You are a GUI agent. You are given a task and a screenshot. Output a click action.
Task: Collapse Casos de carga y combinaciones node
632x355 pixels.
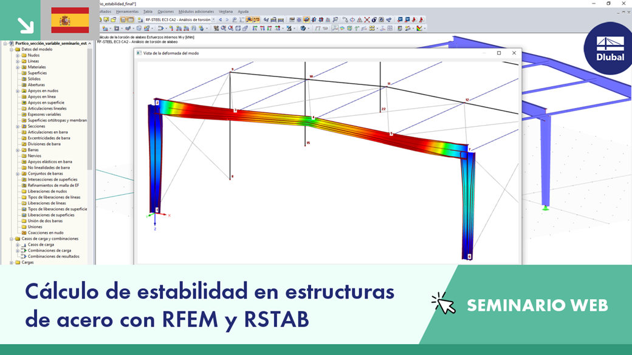click(12, 238)
